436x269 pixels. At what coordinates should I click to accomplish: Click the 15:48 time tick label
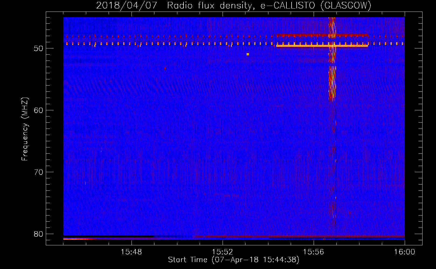coord(132,252)
